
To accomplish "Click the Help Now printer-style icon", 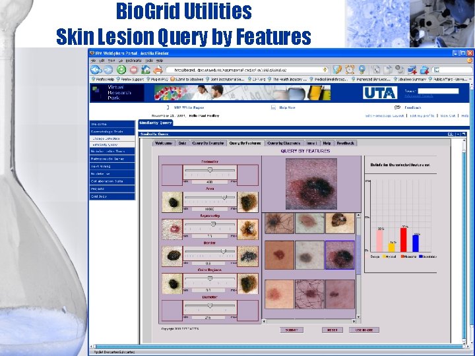I will pyautogui.click(x=273, y=107).
